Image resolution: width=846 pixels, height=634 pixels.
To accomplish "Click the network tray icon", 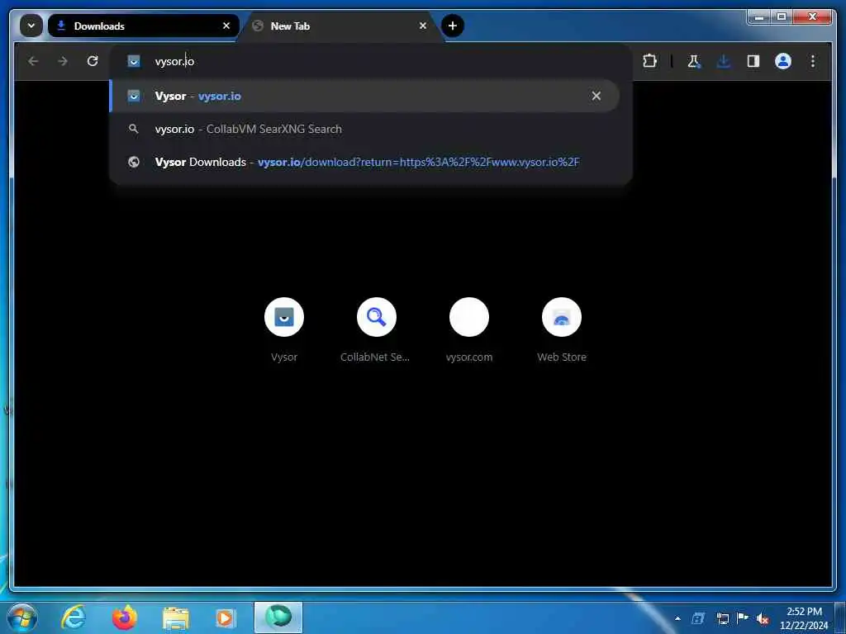I will [x=722, y=618].
